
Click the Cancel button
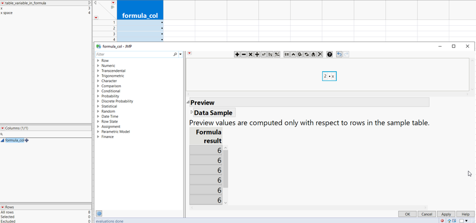(x=426, y=214)
